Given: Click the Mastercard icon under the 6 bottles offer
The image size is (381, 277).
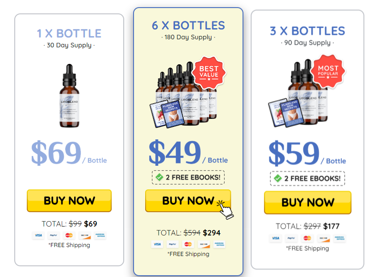Looking at the screenshot, I should [x=188, y=244].
